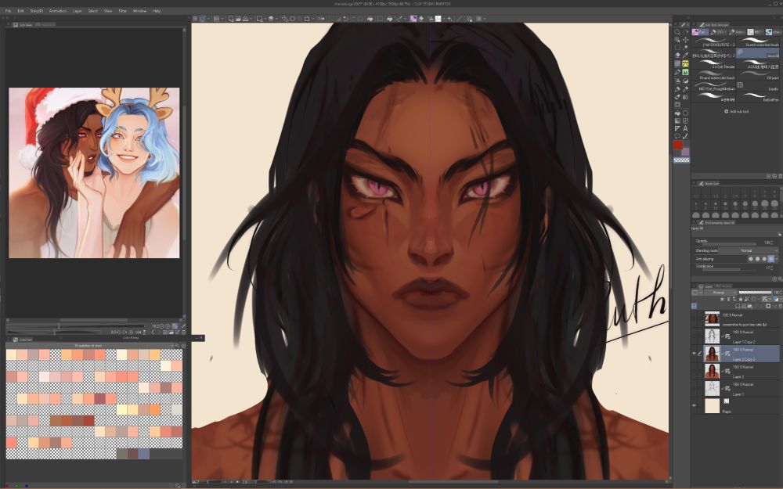Screen dimensions: 783x489
Task: Click the green custom tool icon
Action: [x=685, y=72]
